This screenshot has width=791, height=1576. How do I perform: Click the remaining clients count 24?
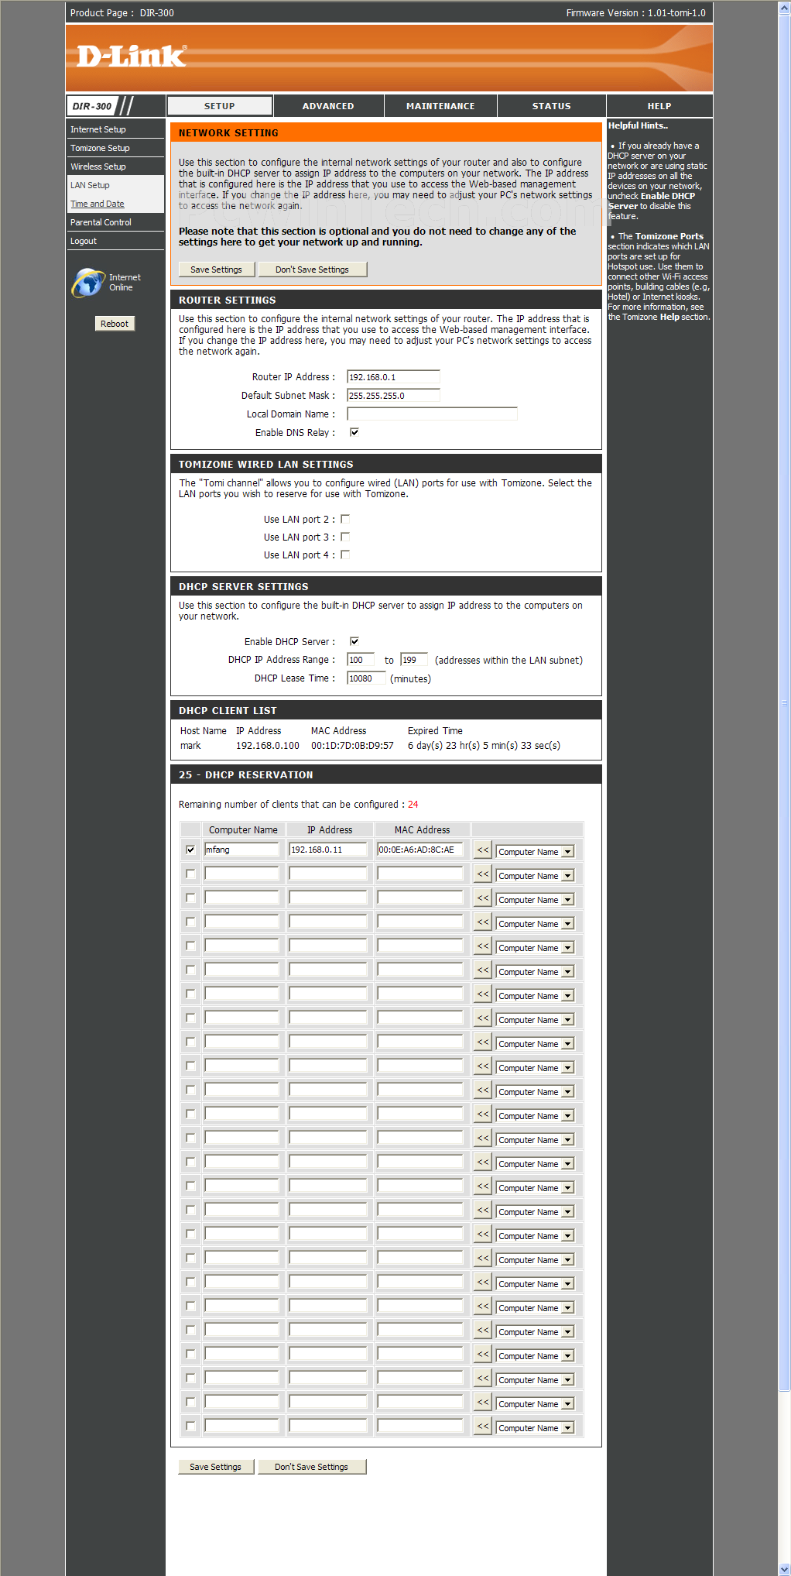(x=413, y=805)
